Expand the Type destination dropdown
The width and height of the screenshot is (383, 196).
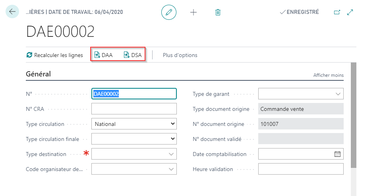[x=171, y=154]
